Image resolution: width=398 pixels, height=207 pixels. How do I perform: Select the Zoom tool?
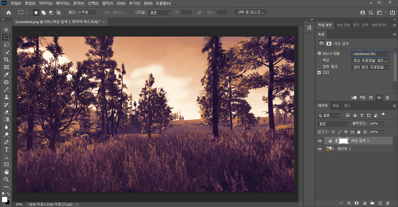click(6, 179)
